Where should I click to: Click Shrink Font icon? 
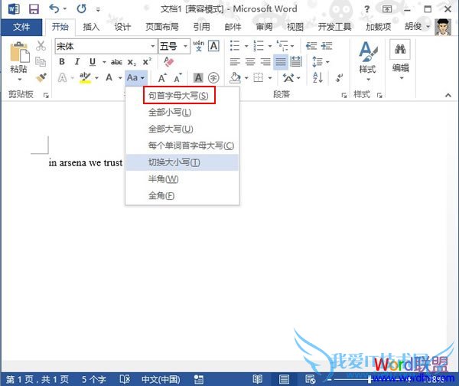(x=177, y=78)
